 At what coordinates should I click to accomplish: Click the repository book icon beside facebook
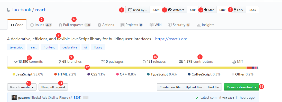(9, 10)
